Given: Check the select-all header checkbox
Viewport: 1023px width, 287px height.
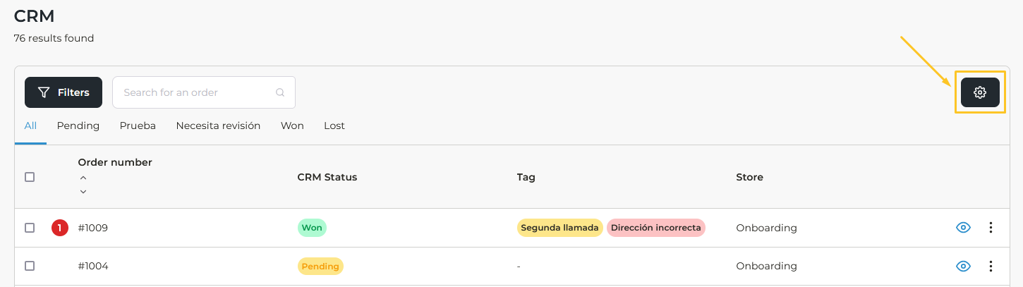Looking at the screenshot, I should (x=30, y=177).
